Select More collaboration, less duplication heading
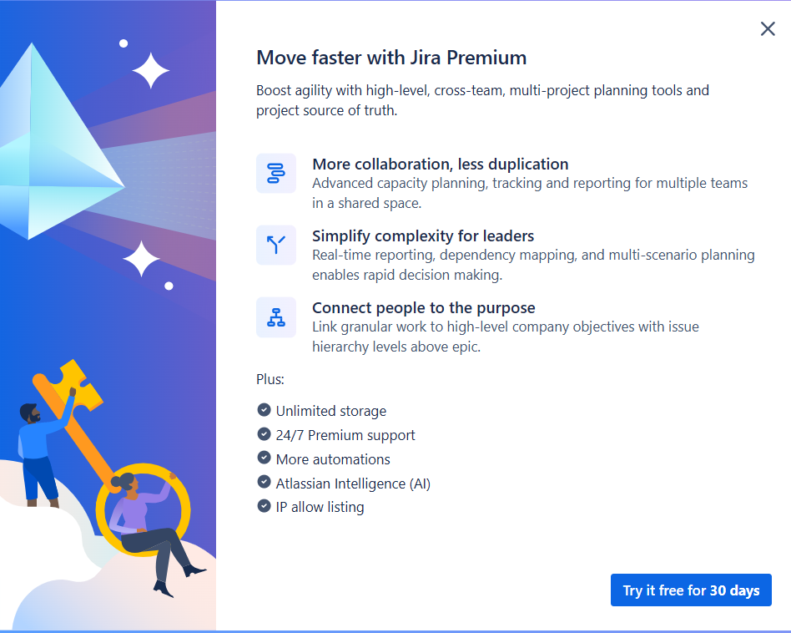This screenshot has height=633, width=791. (441, 164)
